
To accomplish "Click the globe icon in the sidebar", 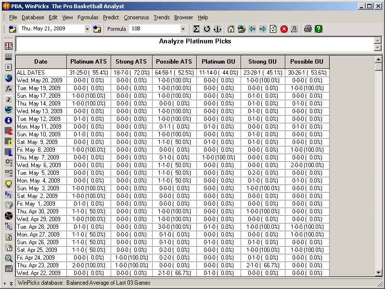I will [9, 78].
